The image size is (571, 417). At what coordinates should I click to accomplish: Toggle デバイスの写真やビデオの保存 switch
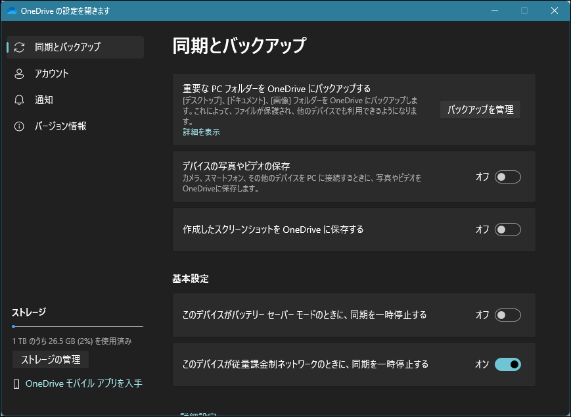tap(508, 177)
